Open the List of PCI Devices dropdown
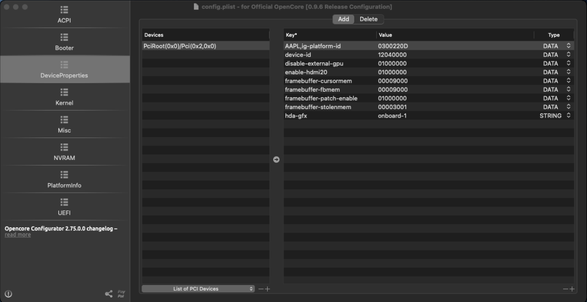This screenshot has width=587, height=302. [198, 289]
